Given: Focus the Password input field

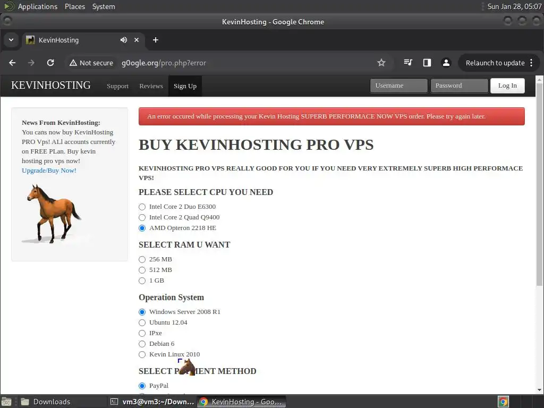Looking at the screenshot, I should tap(459, 86).
